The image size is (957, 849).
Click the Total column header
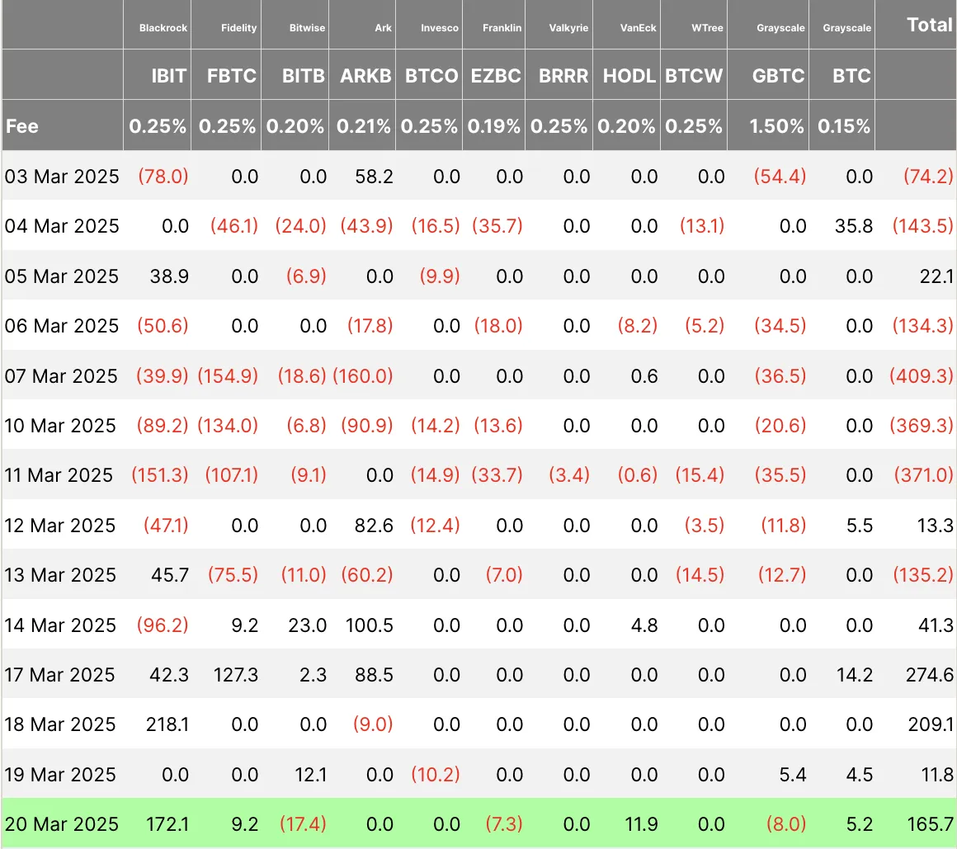coord(929,25)
